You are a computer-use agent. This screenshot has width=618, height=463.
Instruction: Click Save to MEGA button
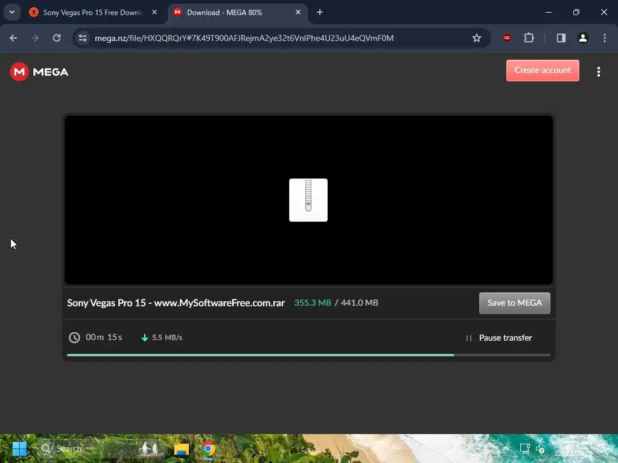point(514,303)
